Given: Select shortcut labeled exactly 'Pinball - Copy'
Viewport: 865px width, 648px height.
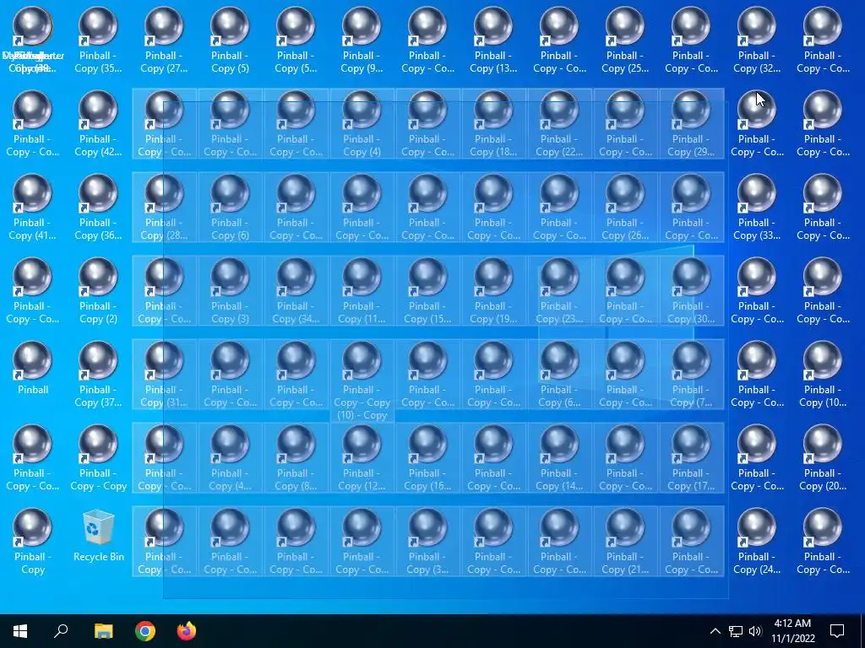Looking at the screenshot, I should point(33,541).
